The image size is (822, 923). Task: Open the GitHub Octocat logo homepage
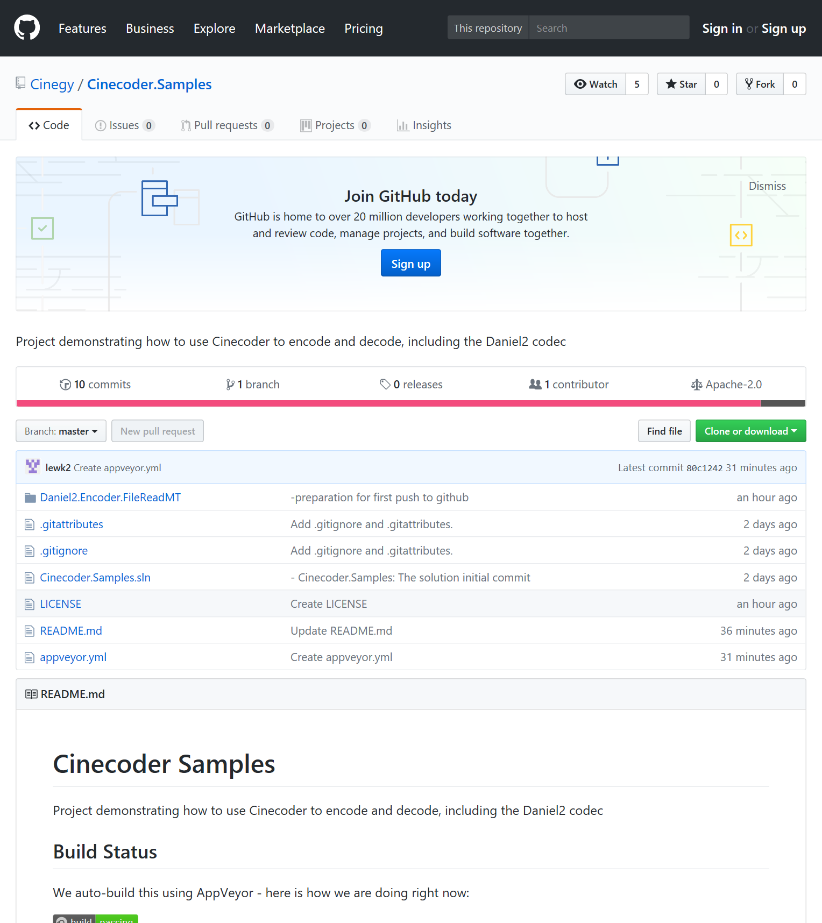click(27, 28)
